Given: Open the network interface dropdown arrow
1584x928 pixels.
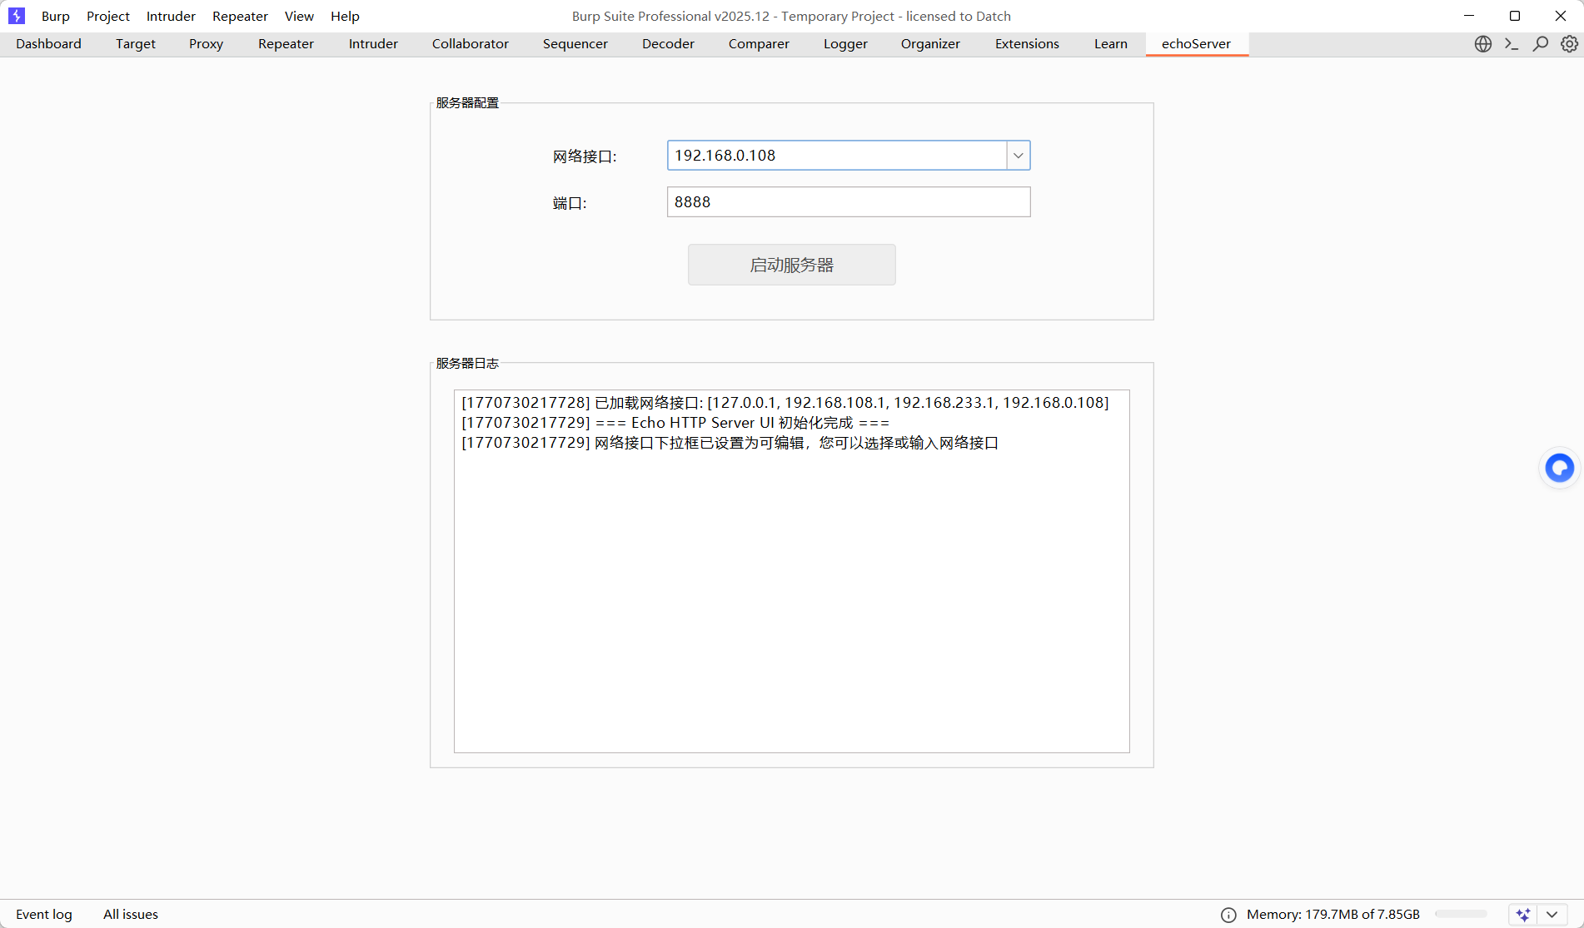Looking at the screenshot, I should [1018, 156].
